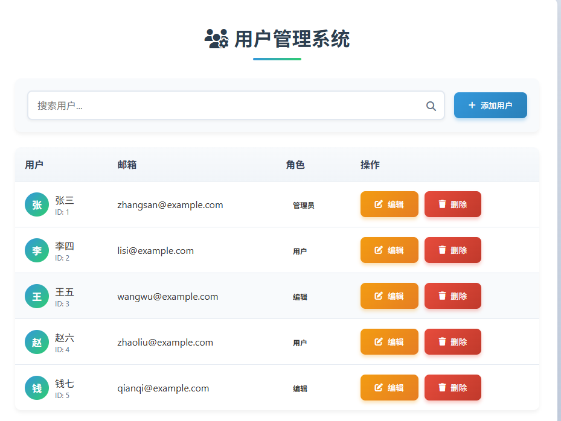Image resolution: width=561 pixels, height=421 pixels.
Task: Click the name 张三
Action: (65, 200)
